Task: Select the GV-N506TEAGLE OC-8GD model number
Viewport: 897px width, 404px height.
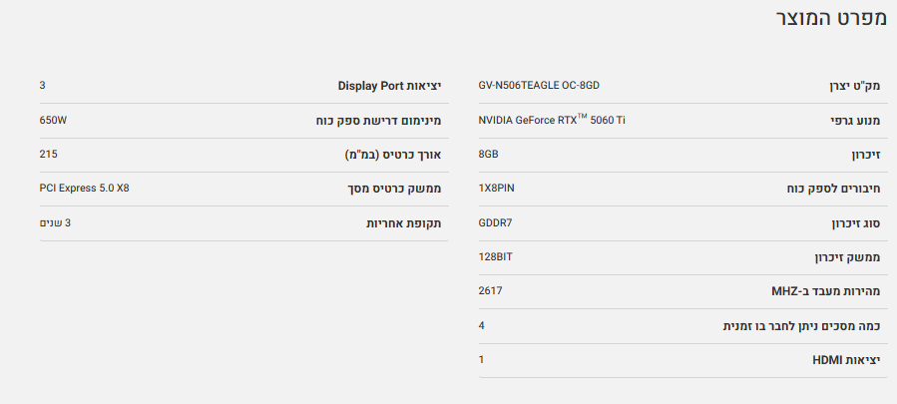Action: click(x=539, y=86)
